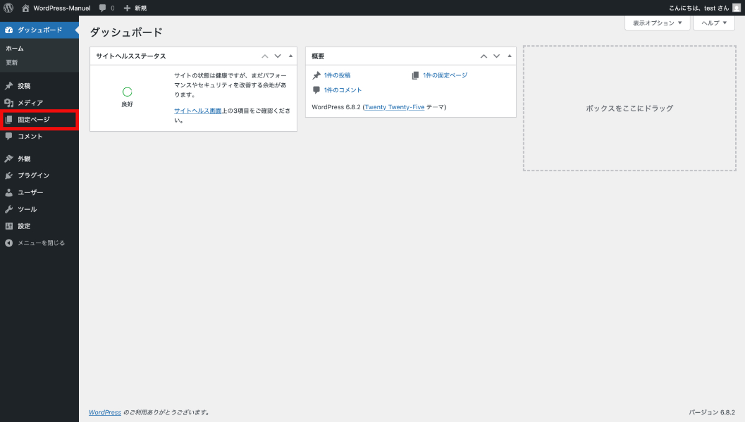Open the サイトヘルス画面 link
This screenshot has height=422, width=745.
(197, 112)
